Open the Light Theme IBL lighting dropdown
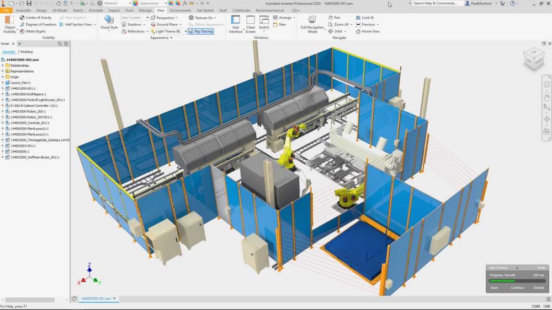Image resolution: width=552 pixels, height=310 pixels. [186, 31]
